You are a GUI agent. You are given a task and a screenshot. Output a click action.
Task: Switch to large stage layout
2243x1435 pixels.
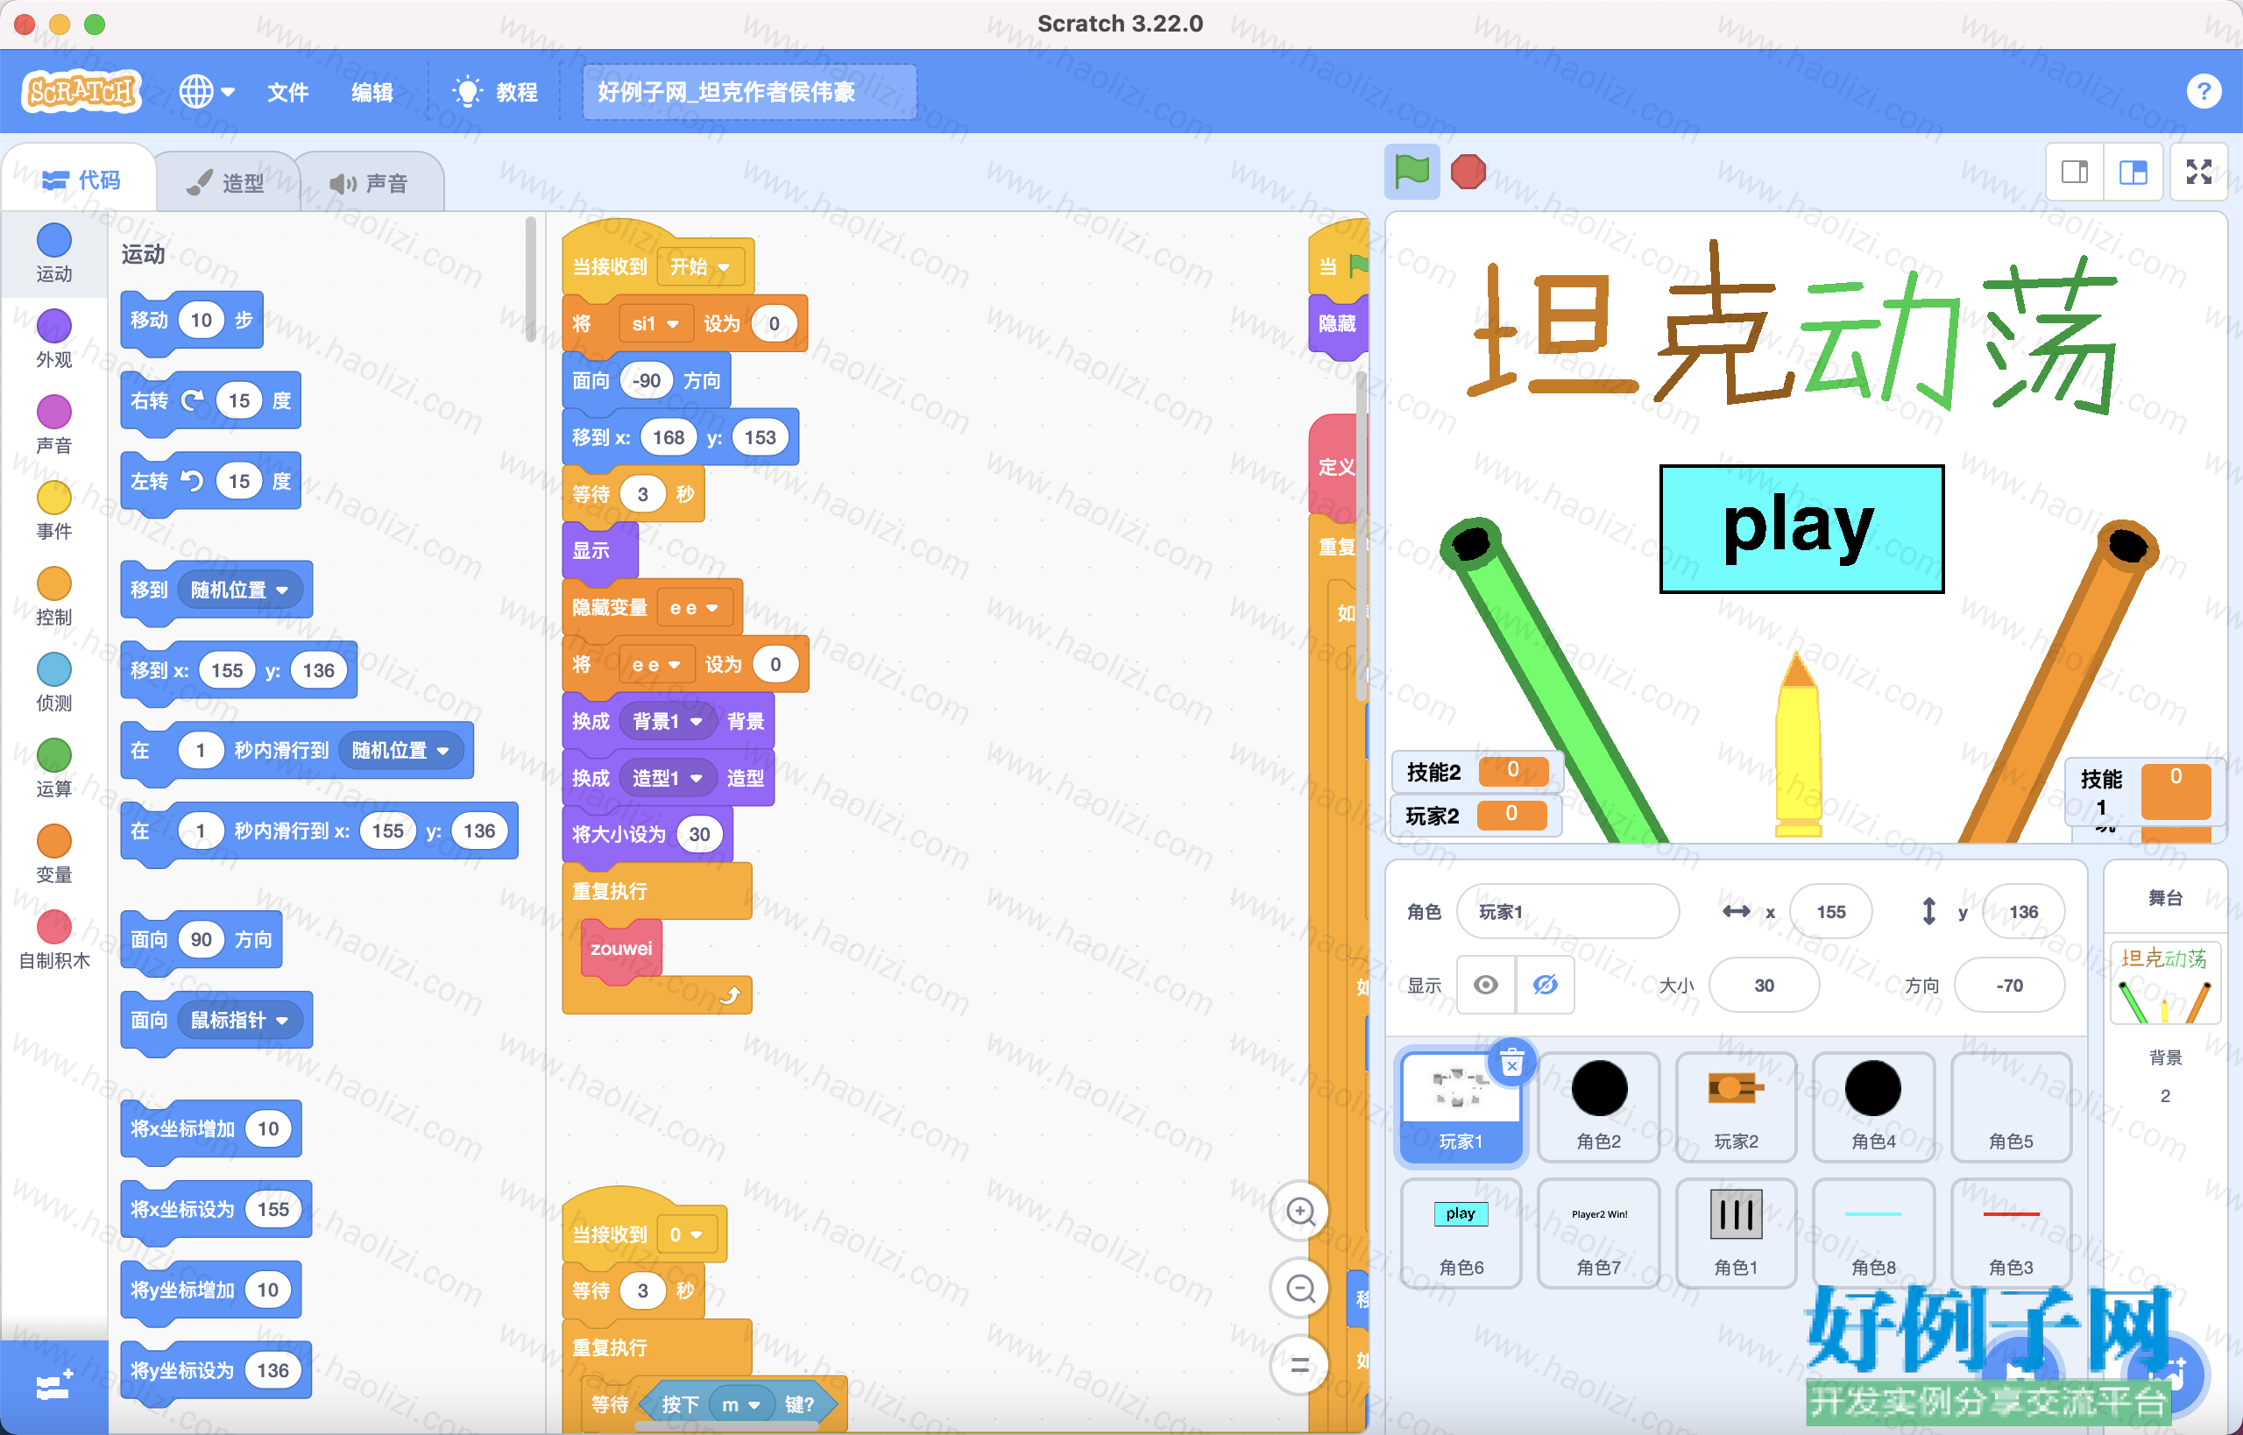click(2133, 172)
